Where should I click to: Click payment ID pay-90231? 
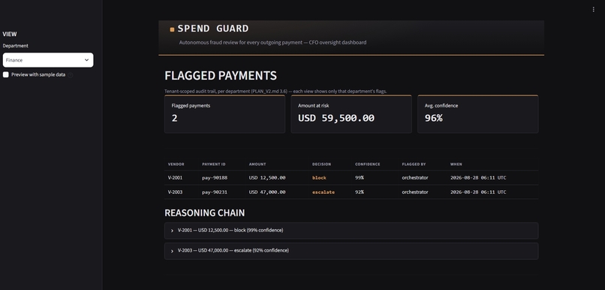pos(215,192)
